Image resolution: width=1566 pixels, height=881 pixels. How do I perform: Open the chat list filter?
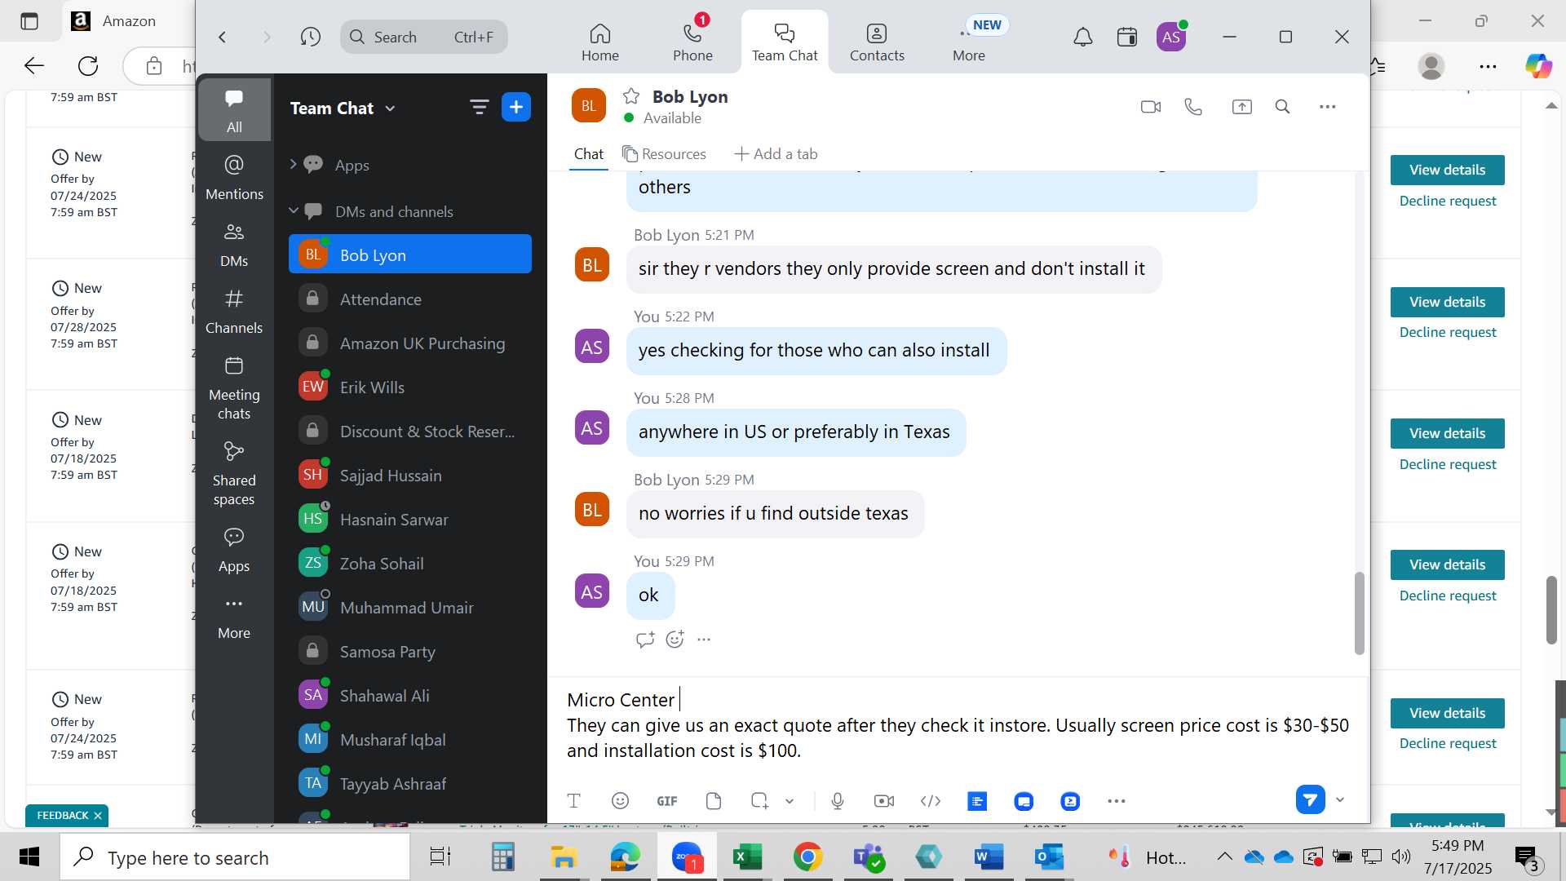coord(479,107)
